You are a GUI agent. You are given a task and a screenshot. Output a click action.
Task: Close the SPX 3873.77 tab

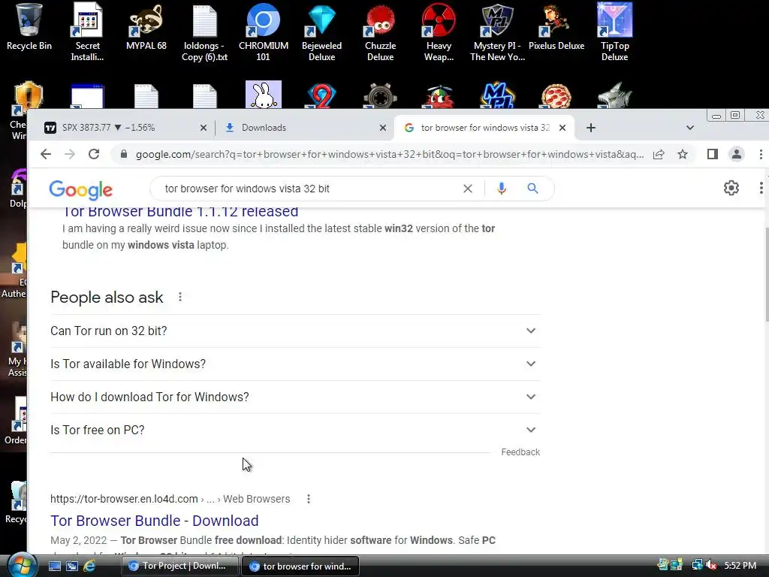click(204, 128)
